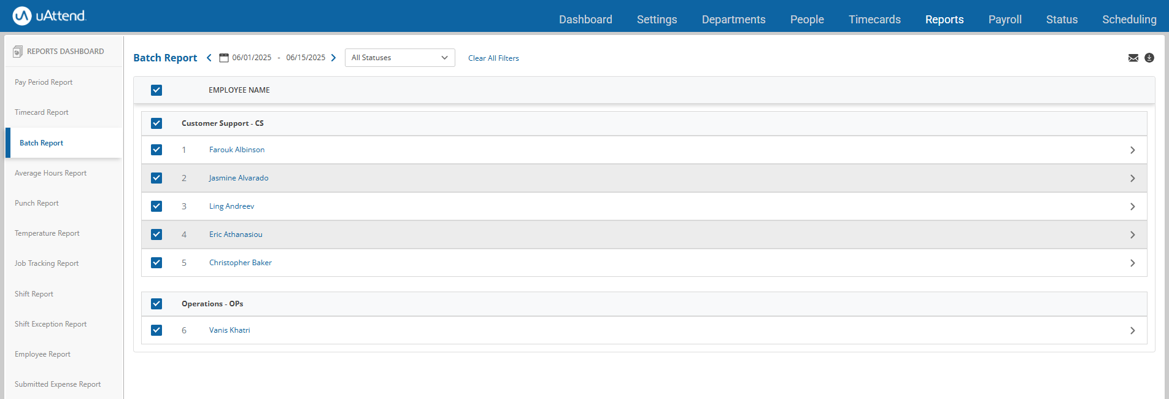Open the Settings nav item
Image resolution: width=1169 pixels, height=399 pixels.
[x=657, y=20]
